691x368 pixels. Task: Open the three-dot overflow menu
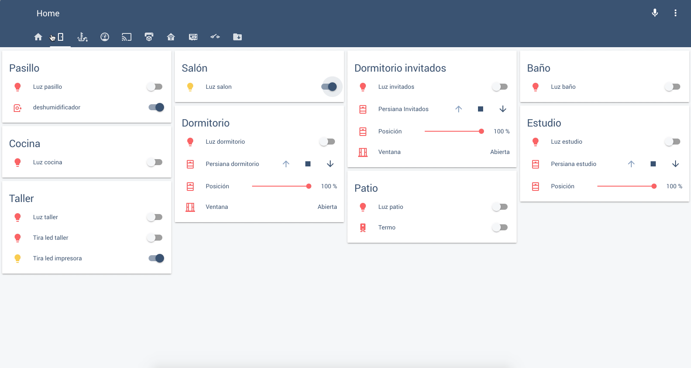(x=675, y=13)
